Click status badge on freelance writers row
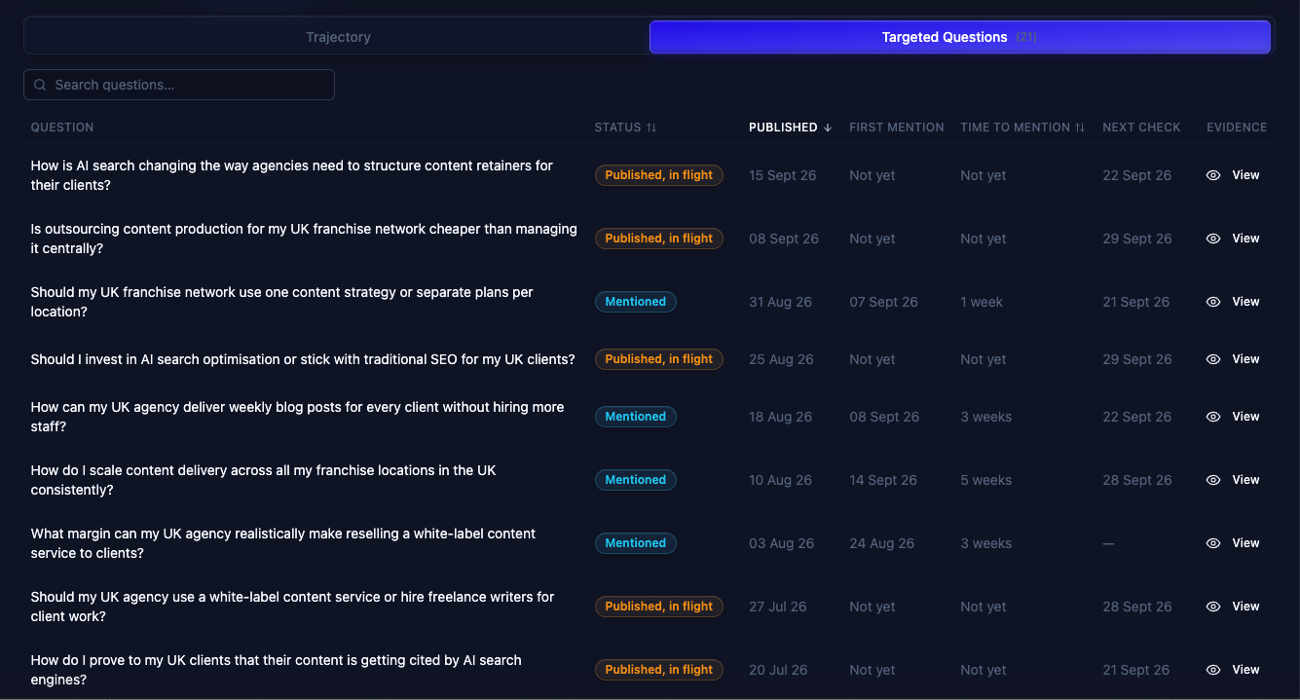Screen dimensions: 1300x700 659,607
